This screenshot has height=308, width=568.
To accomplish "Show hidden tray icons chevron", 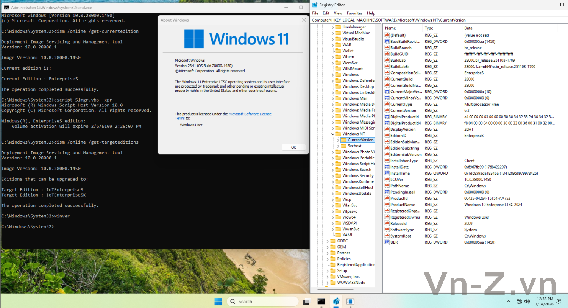I will pyautogui.click(x=508, y=302).
